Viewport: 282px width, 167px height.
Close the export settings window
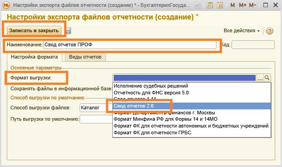pos(276,5)
